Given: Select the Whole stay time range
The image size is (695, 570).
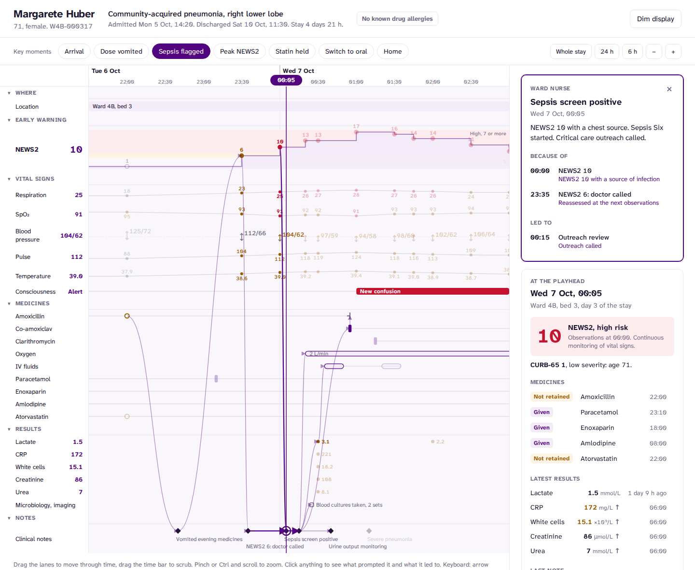Looking at the screenshot, I should [x=571, y=52].
